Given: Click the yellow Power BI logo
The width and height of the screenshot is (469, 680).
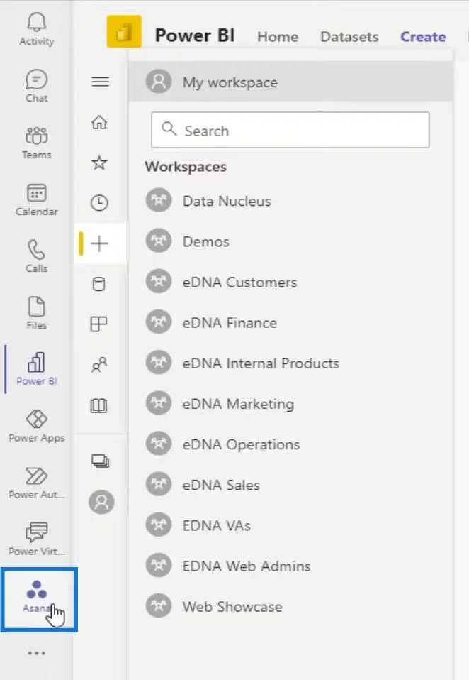Looking at the screenshot, I should click(124, 31).
